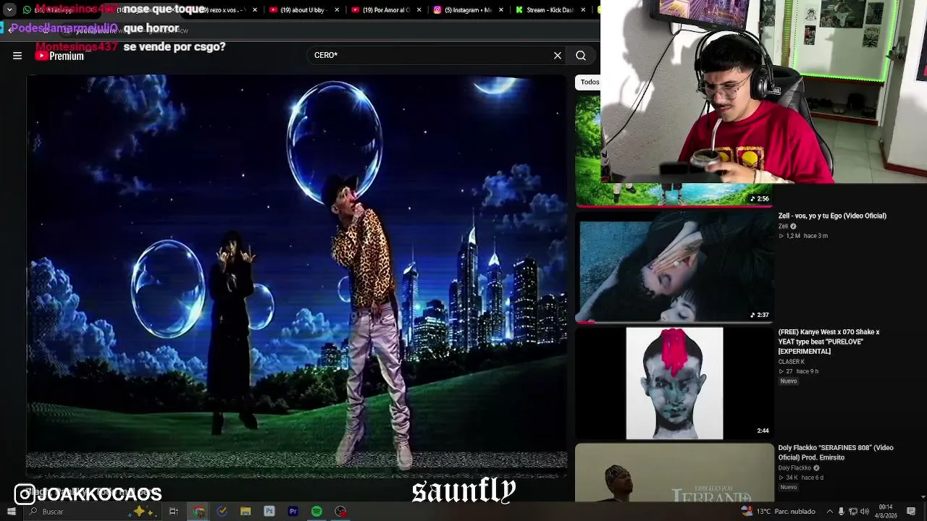
Task: Open the checkmark app on the taskbar
Action: 222,512
